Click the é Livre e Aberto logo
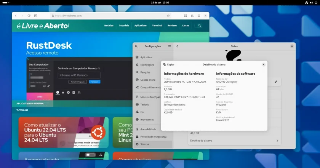Image resolution: width=320 pixels, height=168 pixels. [x=43, y=26]
